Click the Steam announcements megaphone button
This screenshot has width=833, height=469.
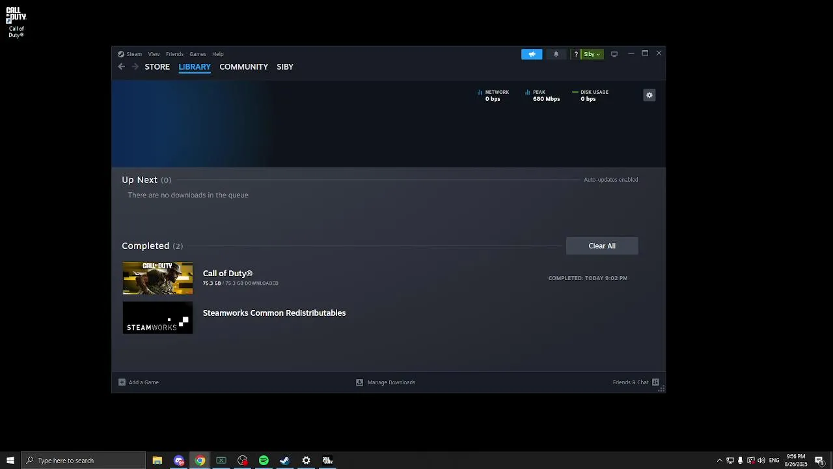(x=532, y=54)
